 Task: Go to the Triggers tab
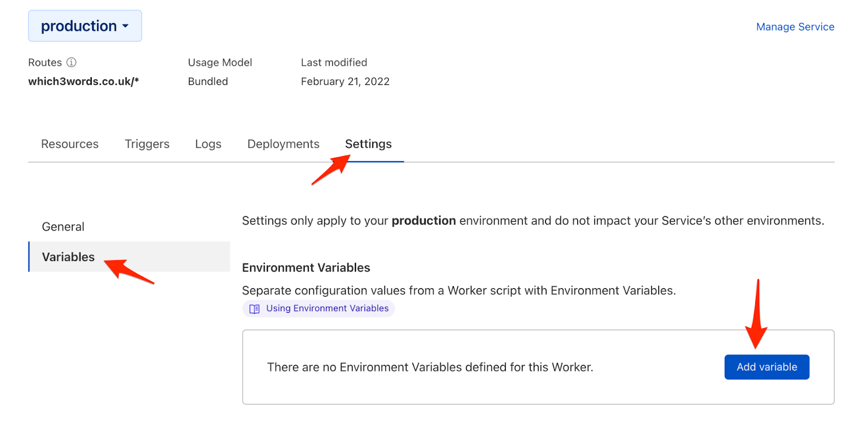click(147, 144)
